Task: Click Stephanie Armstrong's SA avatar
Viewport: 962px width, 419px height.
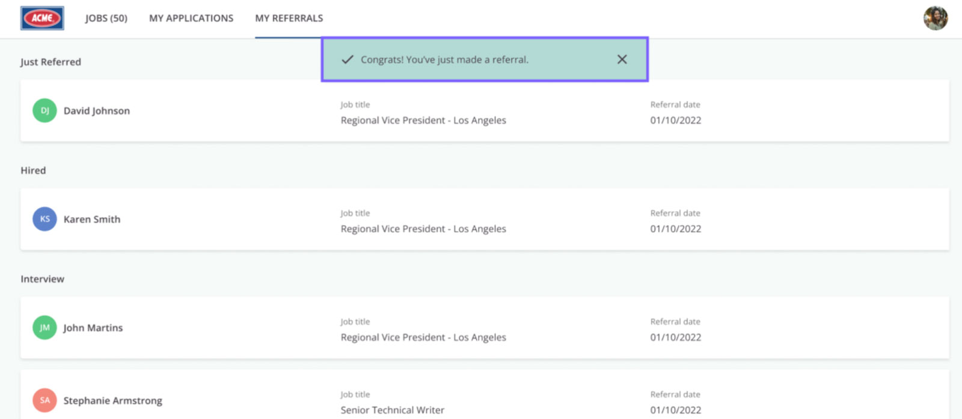Action: (x=44, y=400)
